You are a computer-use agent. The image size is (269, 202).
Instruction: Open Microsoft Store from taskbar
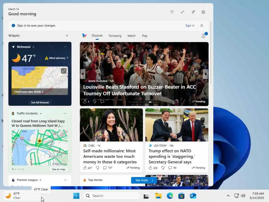tap(181, 196)
